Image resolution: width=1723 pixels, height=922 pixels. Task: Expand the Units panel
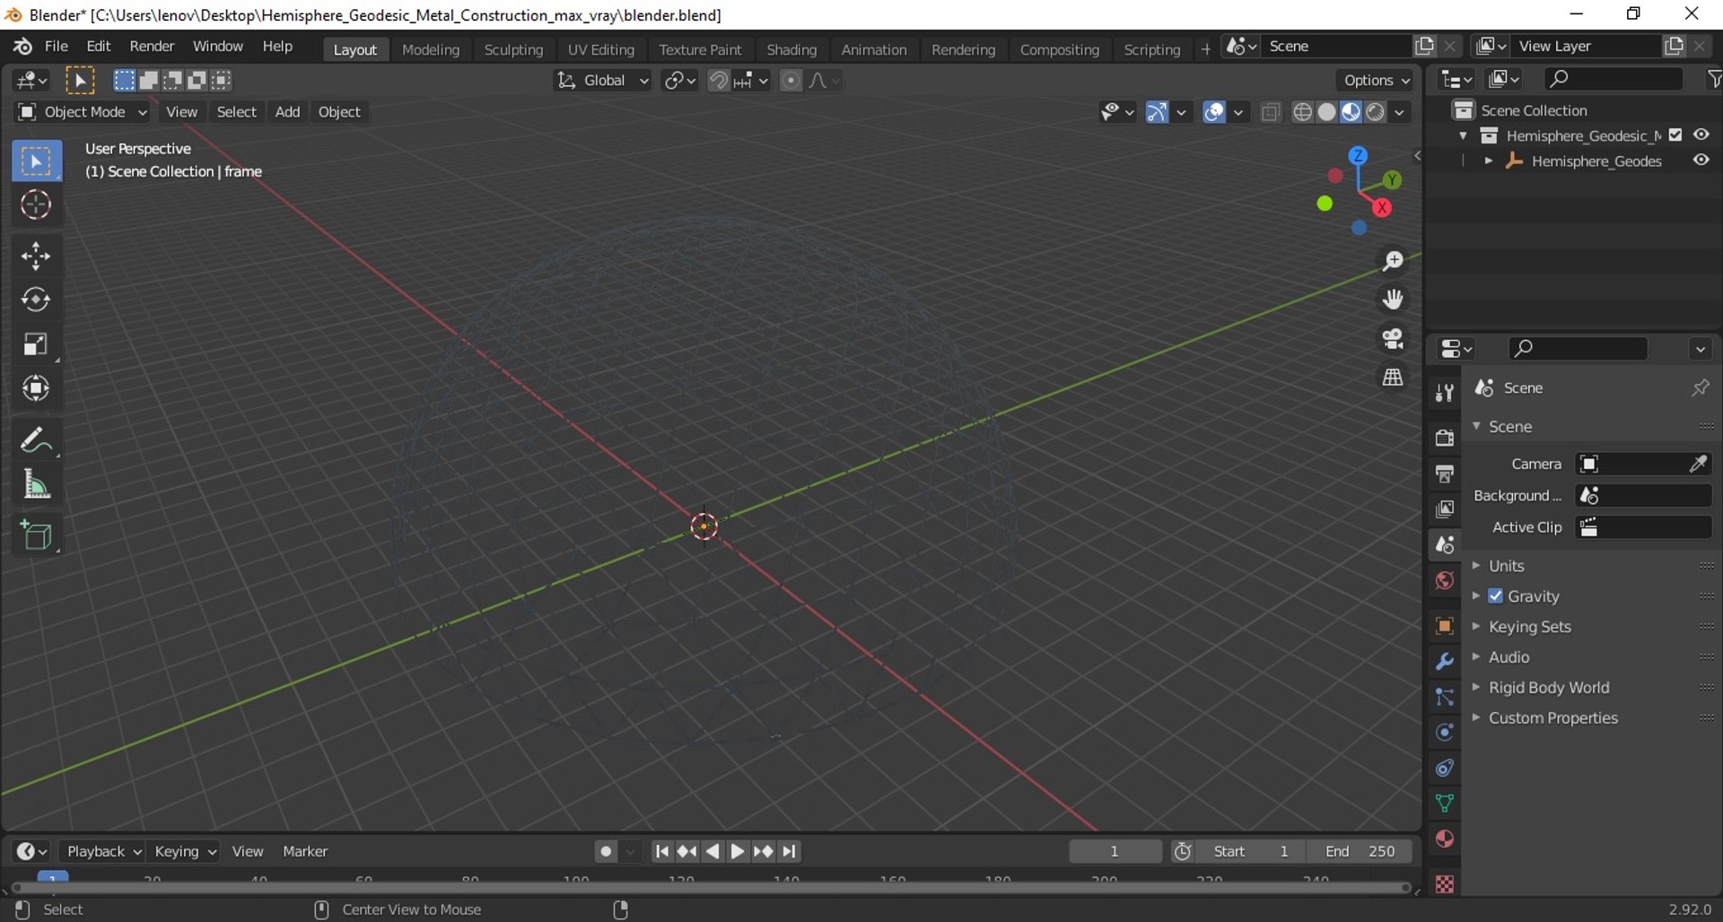click(x=1506, y=566)
